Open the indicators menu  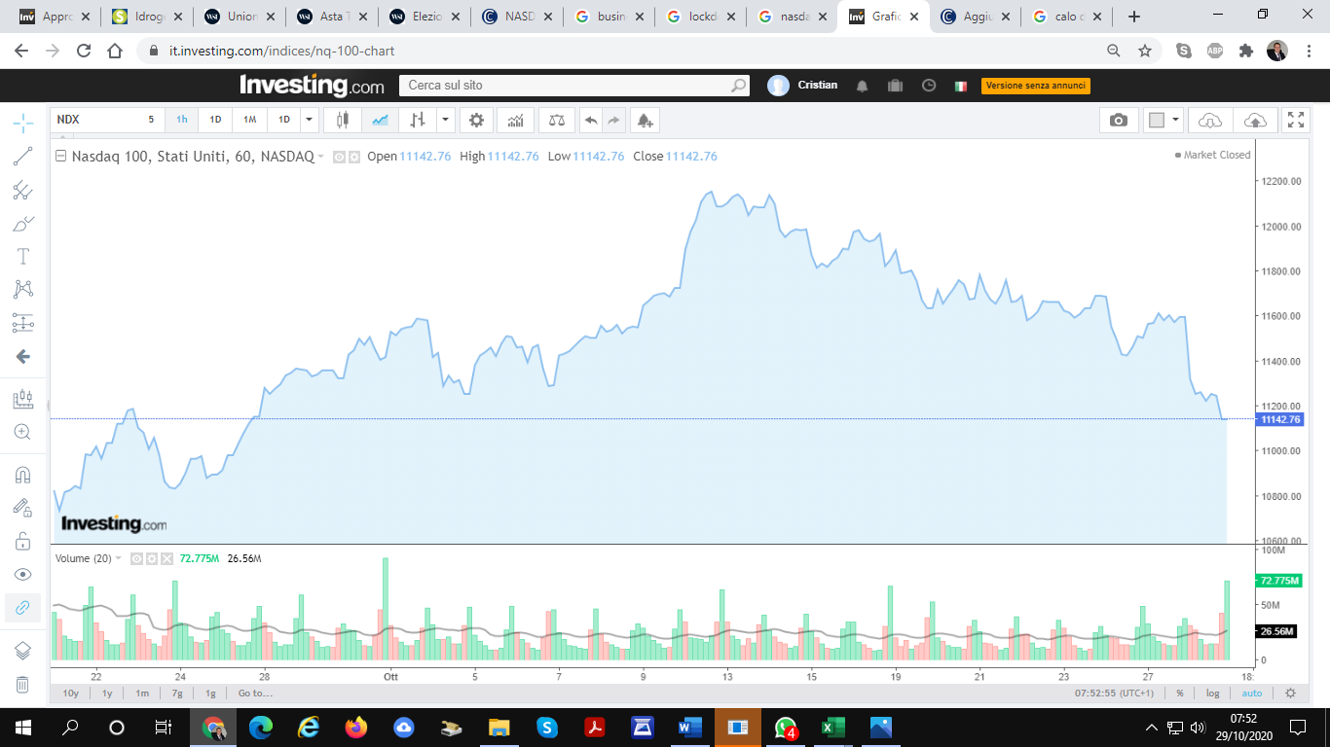tap(515, 120)
